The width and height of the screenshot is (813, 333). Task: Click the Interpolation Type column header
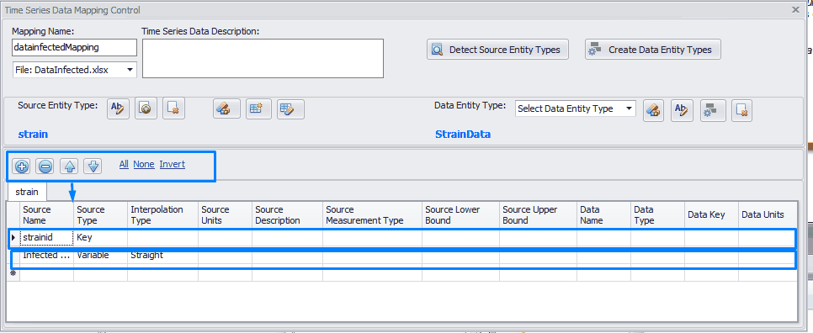162,215
